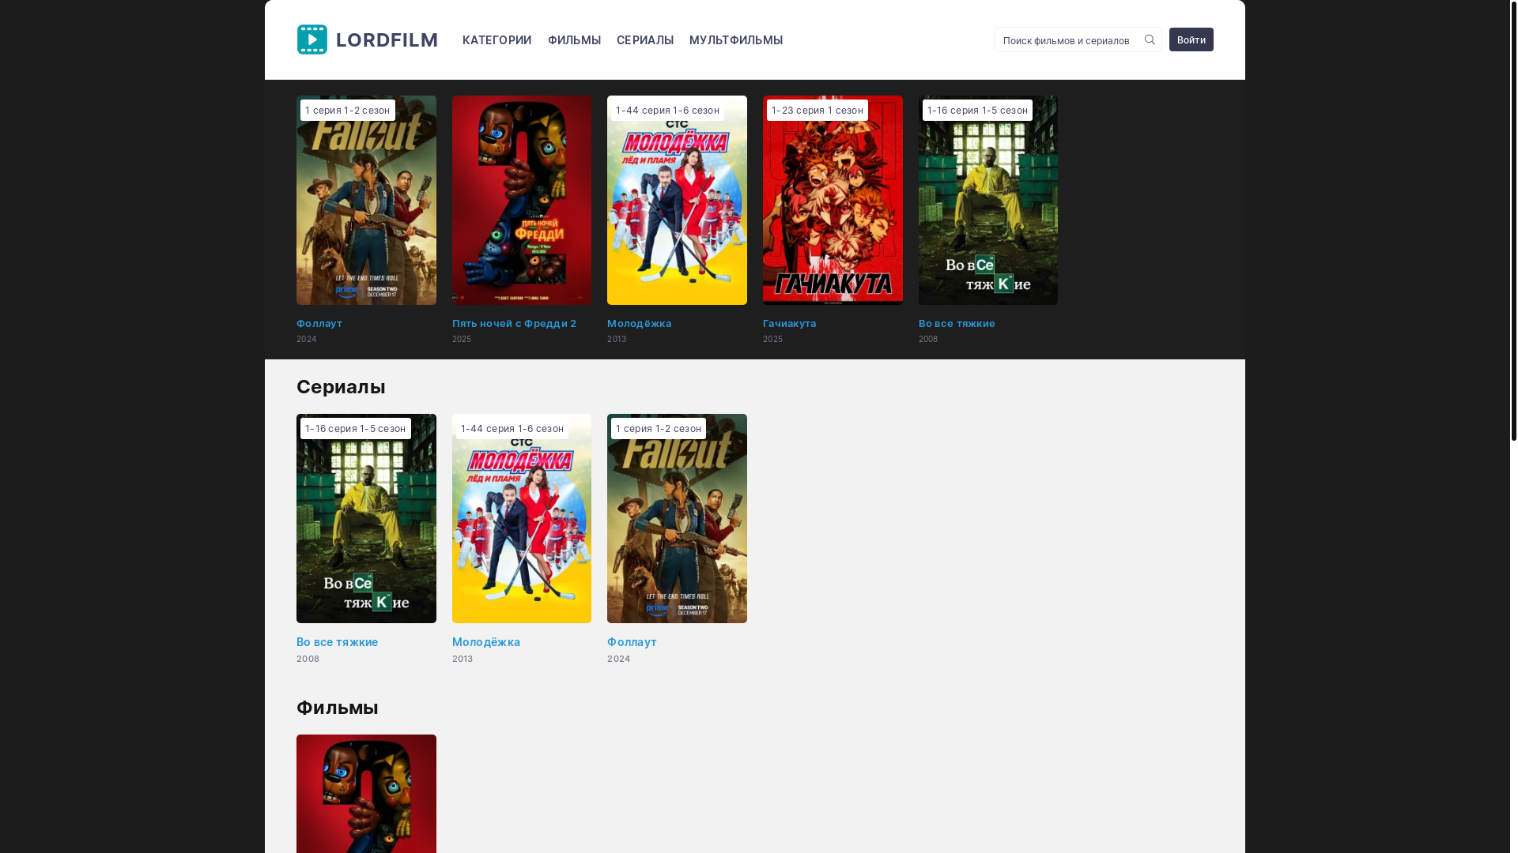Click the Войти login button
Viewport: 1518px width, 853px height.
(1191, 39)
